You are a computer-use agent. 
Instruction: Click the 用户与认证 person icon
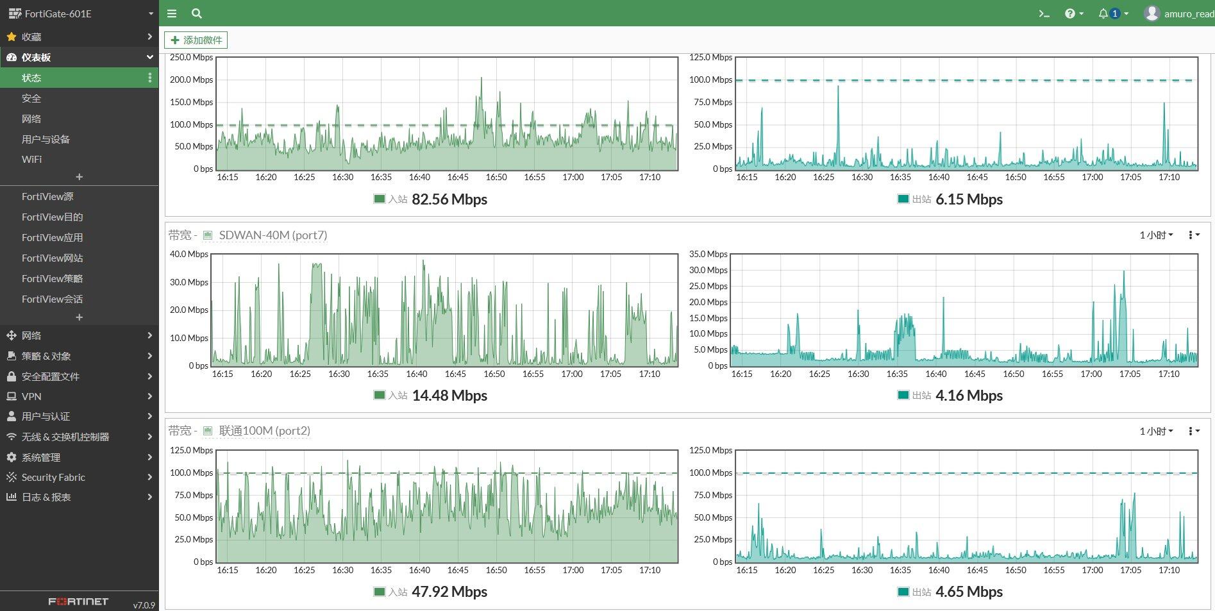coord(12,416)
